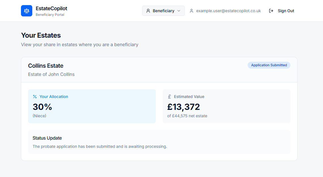Viewport: 323px width, 177px height.
Task: Click the percent icon on Your Allocation card
Action: [x=35, y=97]
